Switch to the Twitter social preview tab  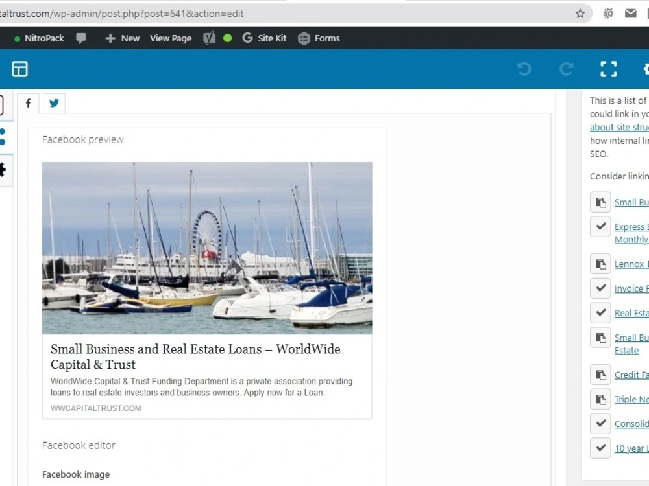click(54, 103)
